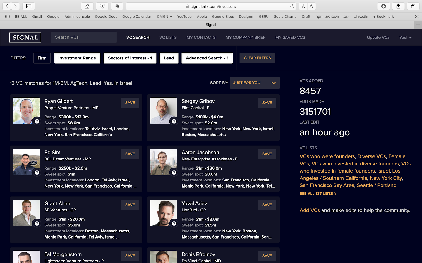Open MY COMPANY BRIEF tab
Screen dimensions: 422x263
(x=245, y=37)
